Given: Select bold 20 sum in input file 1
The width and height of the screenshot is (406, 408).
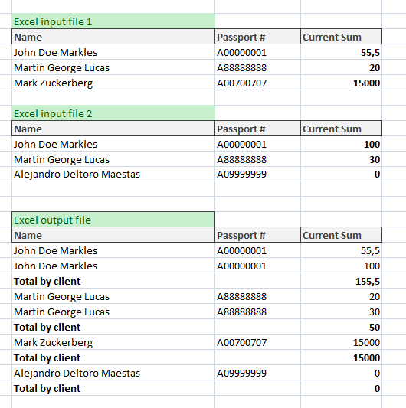Looking at the screenshot, I should click(x=342, y=67).
